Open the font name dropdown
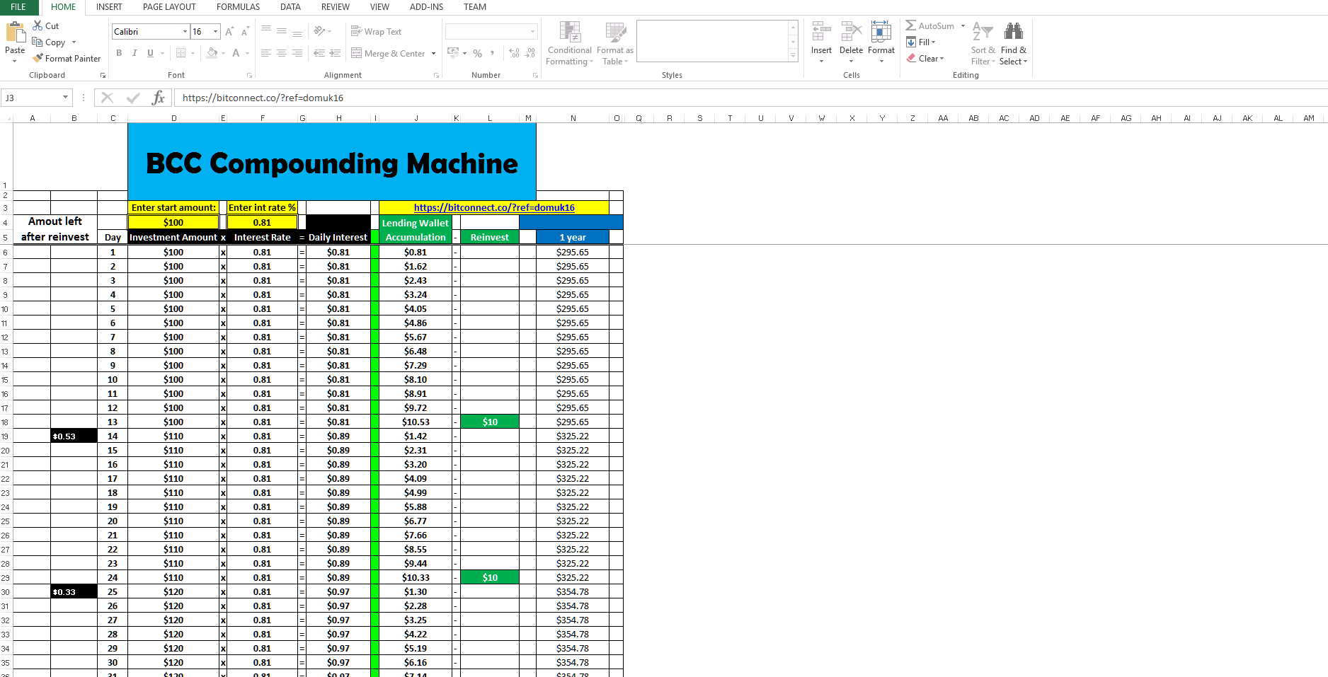1328x677 pixels. pos(185,32)
